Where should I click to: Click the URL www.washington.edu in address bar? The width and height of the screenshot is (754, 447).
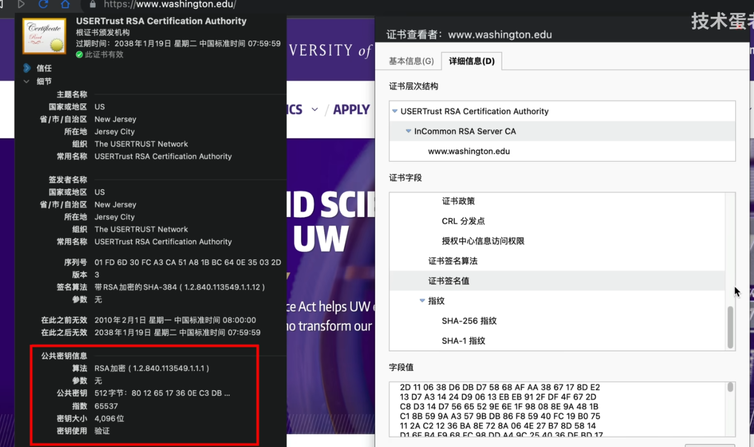click(x=170, y=4)
